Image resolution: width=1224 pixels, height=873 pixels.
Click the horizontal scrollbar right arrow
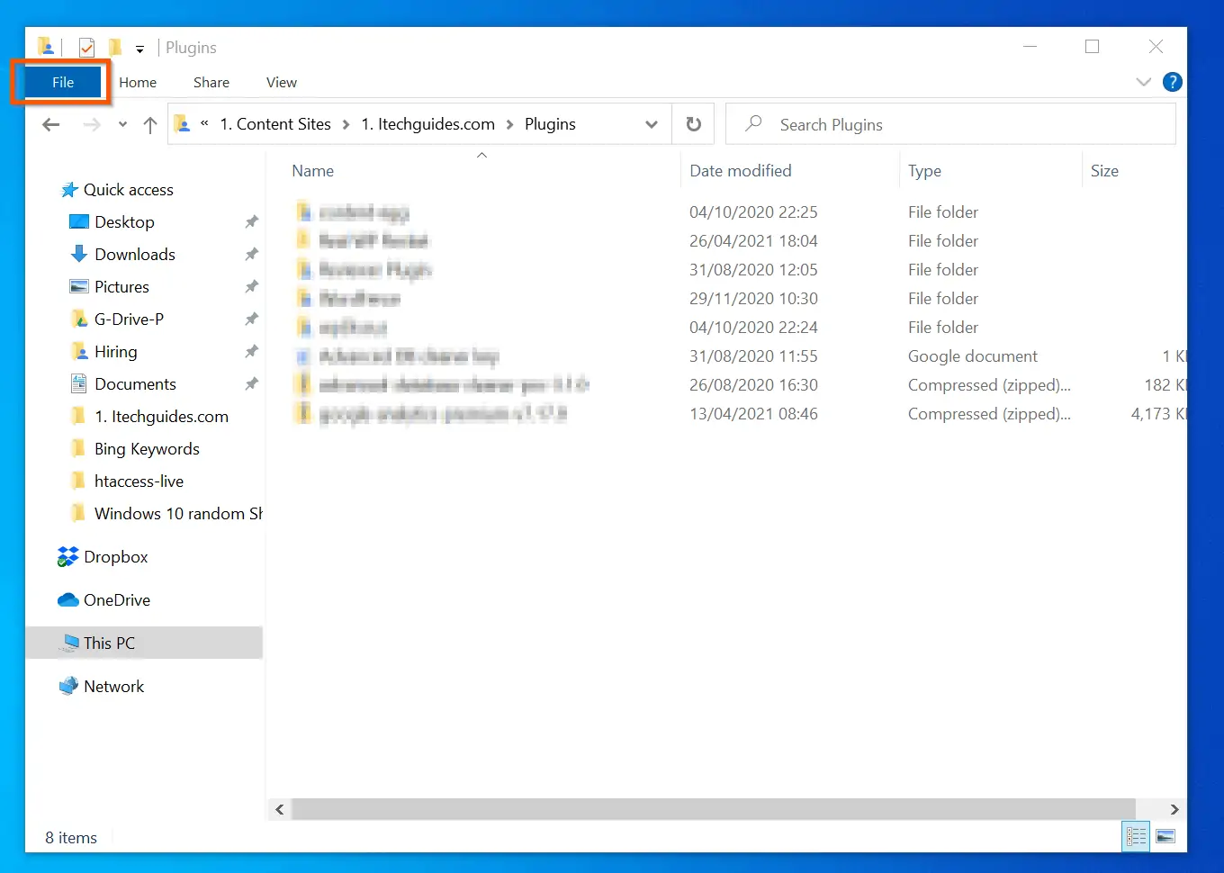pos(1174,809)
